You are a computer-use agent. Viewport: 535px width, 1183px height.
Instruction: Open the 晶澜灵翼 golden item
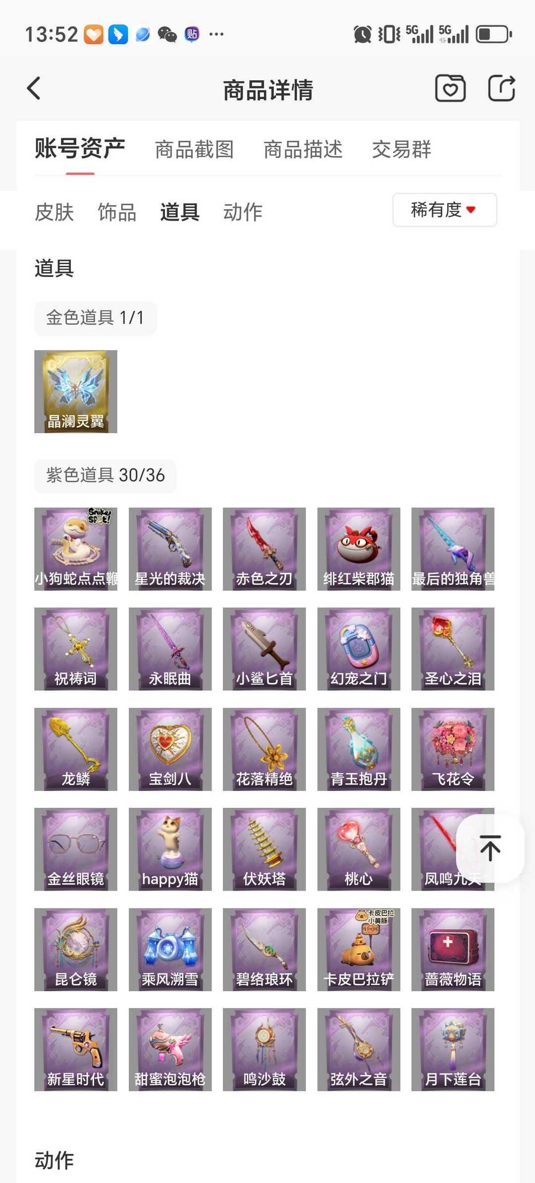(x=76, y=392)
